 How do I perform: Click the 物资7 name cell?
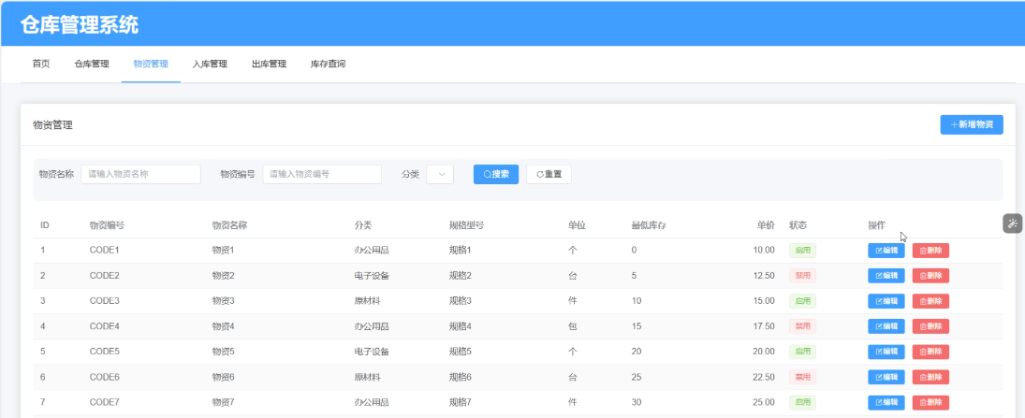[x=223, y=402]
